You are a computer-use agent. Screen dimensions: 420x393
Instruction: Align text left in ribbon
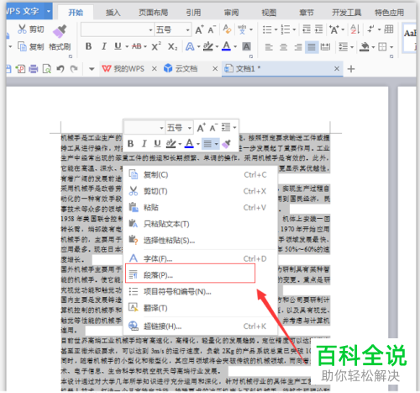click(x=269, y=46)
